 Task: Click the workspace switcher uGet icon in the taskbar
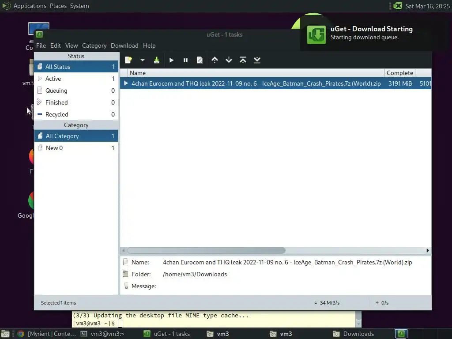coord(401,334)
